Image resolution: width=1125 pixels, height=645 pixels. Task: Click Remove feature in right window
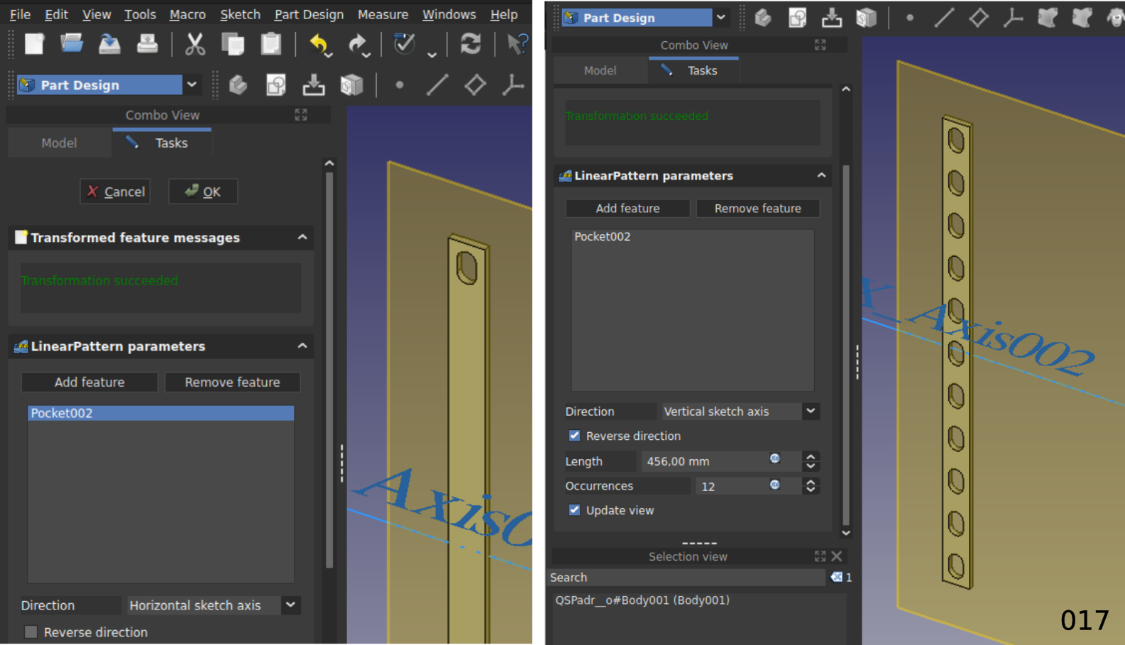click(x=757, y=208)
